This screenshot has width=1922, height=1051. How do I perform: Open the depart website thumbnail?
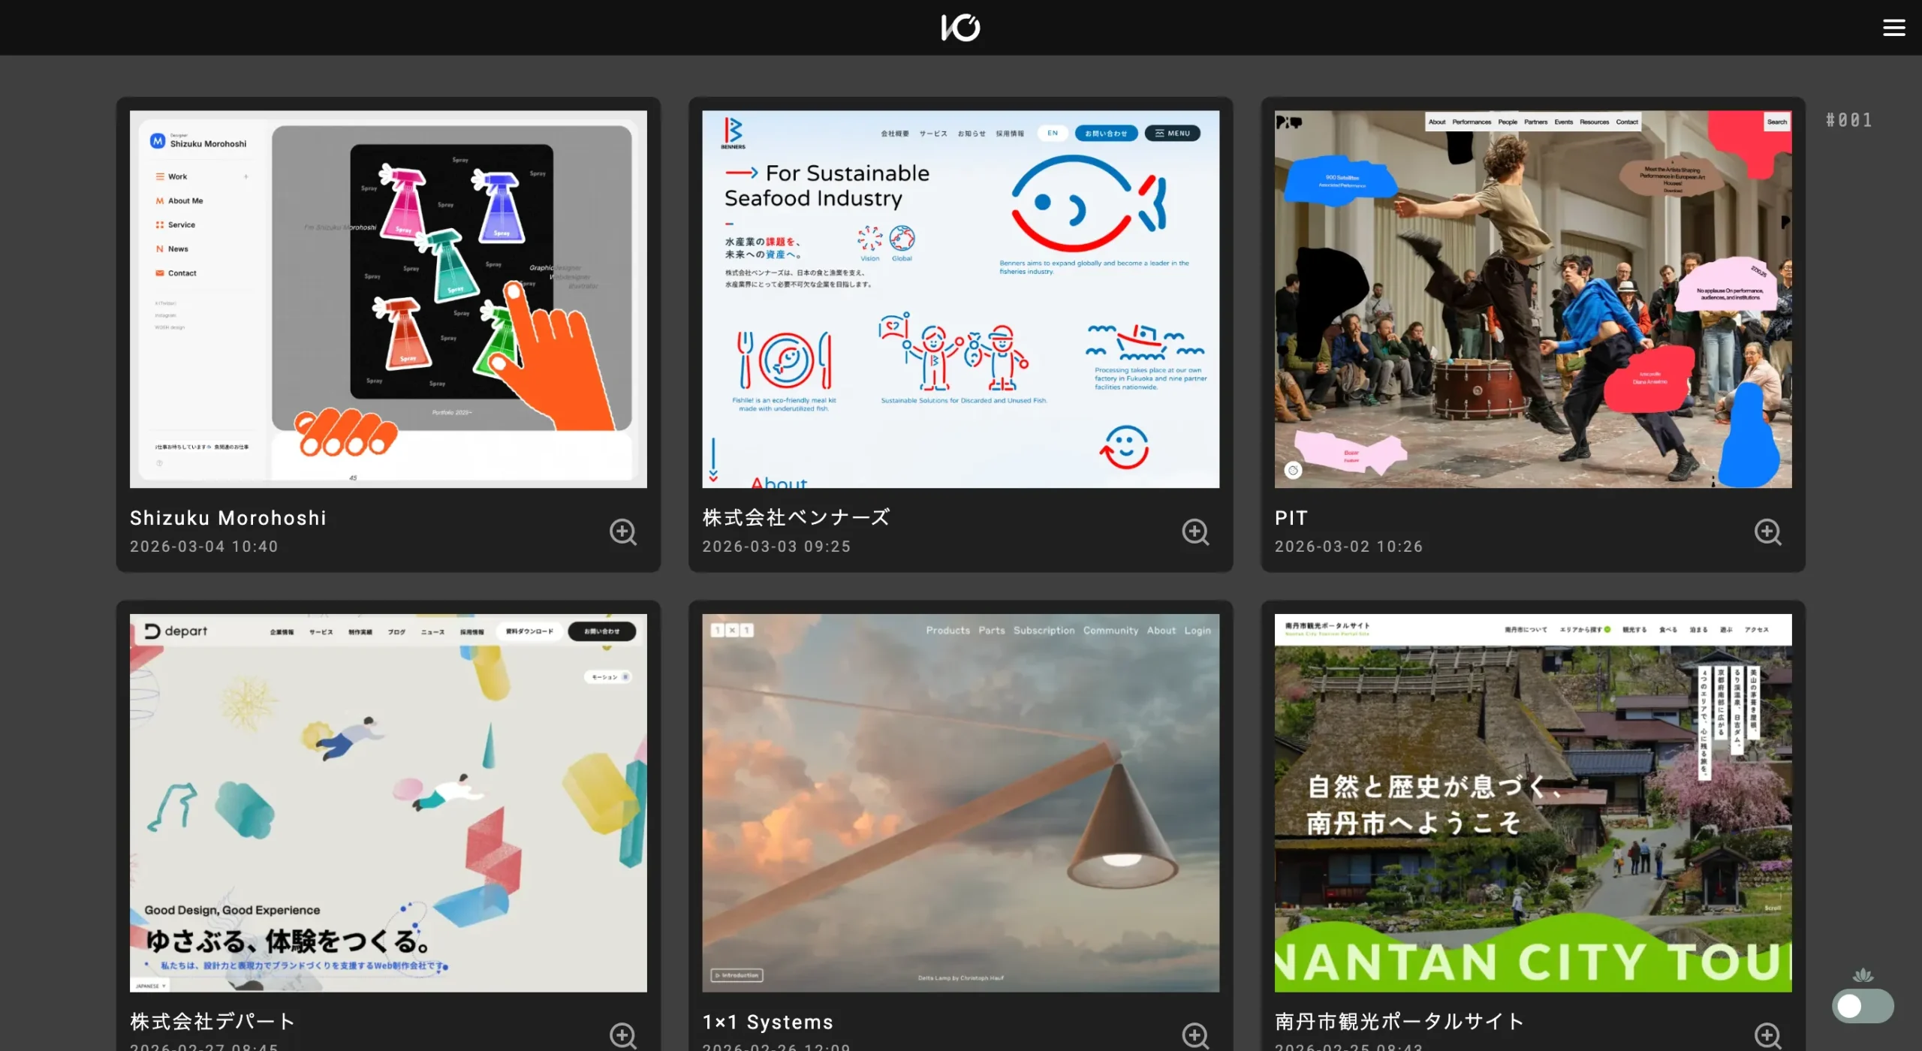tap(388, 803)
